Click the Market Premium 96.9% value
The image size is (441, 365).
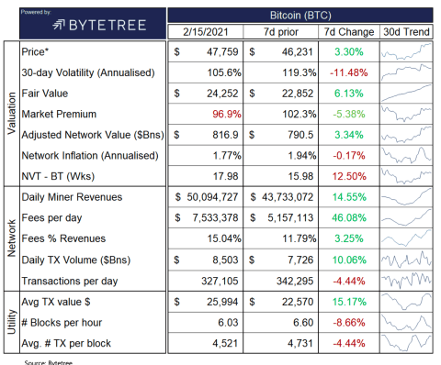227,114
